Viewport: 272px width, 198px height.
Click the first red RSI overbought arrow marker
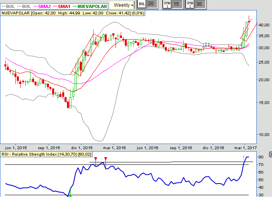(x=95, y=159)
